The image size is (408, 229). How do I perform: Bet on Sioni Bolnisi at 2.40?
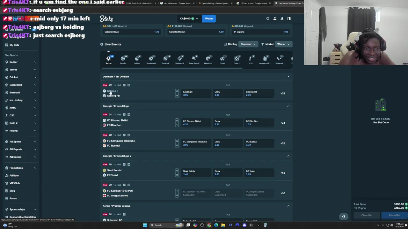click(196, 173)
